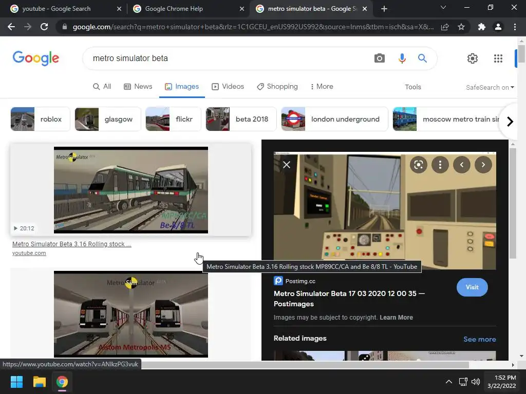Close the Google Chrome Help tab

(242, 9)
